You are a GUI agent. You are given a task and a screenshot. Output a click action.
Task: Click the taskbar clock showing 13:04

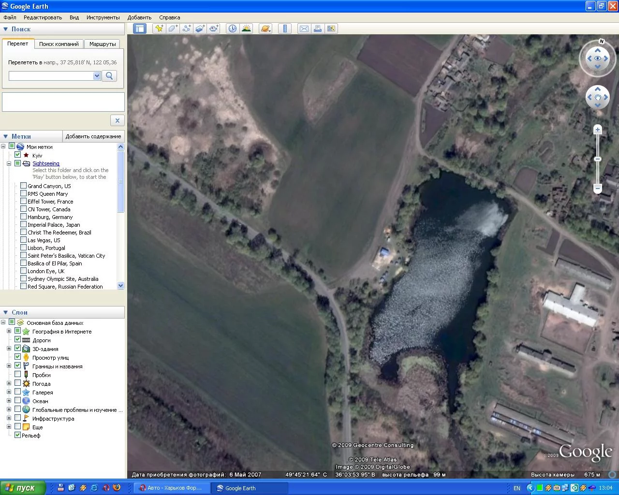605,488
